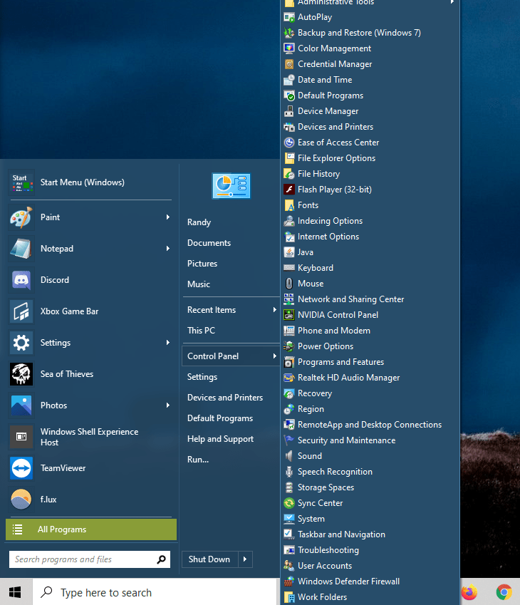
Task: Click the Shut Down button
Action: coord(210,559)
